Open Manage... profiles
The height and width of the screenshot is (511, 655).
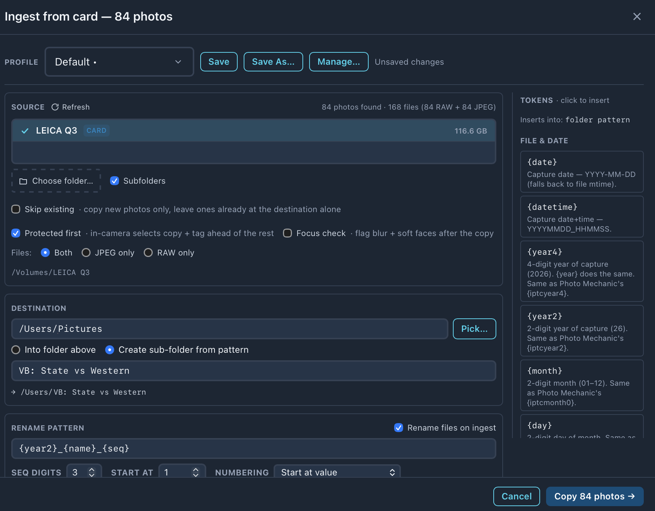tap(339, 62)
